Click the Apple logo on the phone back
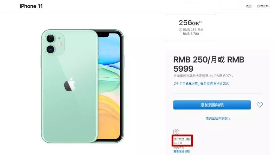This screenshot has width=274, height=155. tap(70, 85)
